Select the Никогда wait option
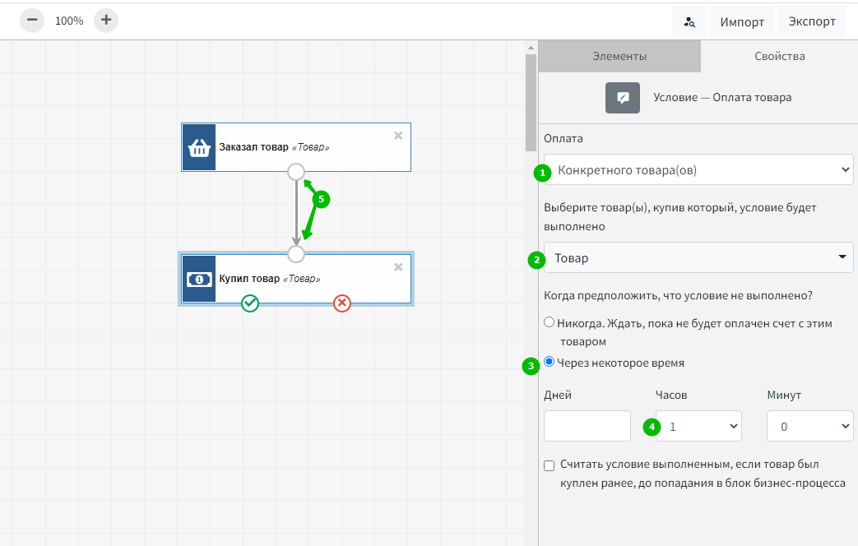The image size is (858, 546). (x=550, y=323)
